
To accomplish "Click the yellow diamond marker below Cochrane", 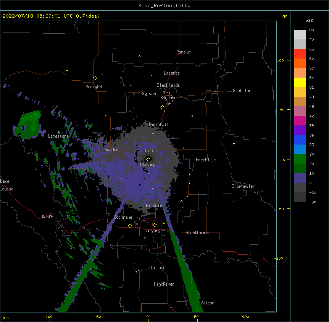I will tap(130, 226).
